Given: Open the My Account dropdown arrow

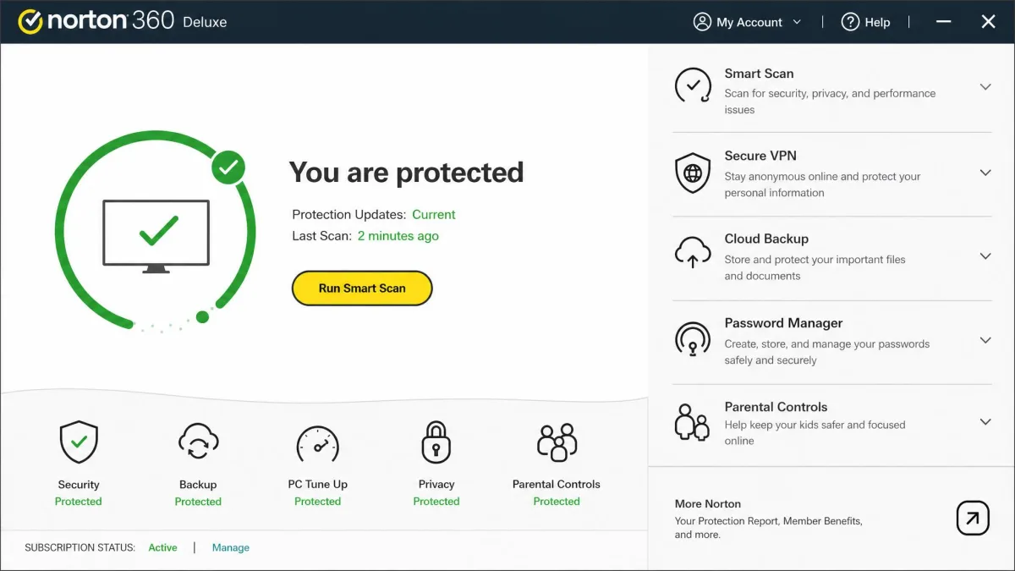Looking at the screenshot, I should pyautogui.click(x=797, y=23).
